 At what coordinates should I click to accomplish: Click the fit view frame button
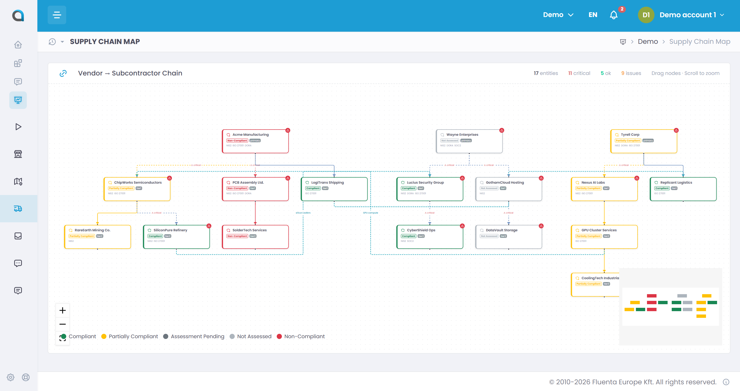coord(63,338)
